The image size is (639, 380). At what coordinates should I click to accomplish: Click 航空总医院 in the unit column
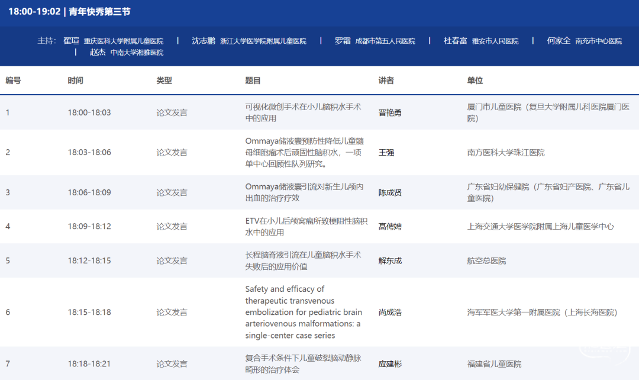(486, 260)
